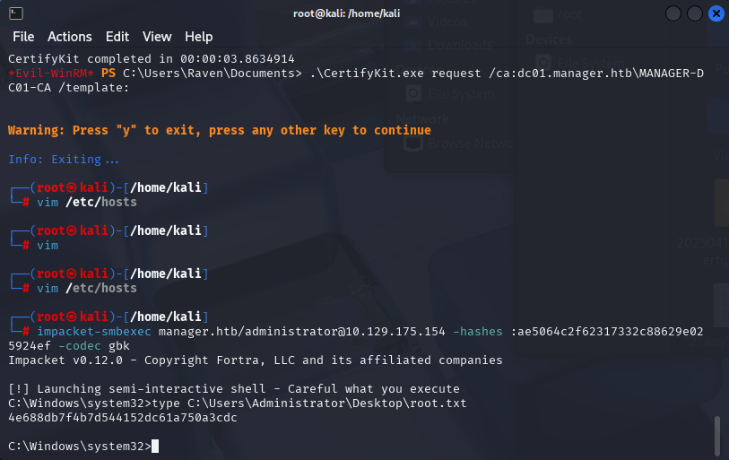The height and width of the screenshot is (460, 729).
Task: Open the Help menu
Action: 198,37
